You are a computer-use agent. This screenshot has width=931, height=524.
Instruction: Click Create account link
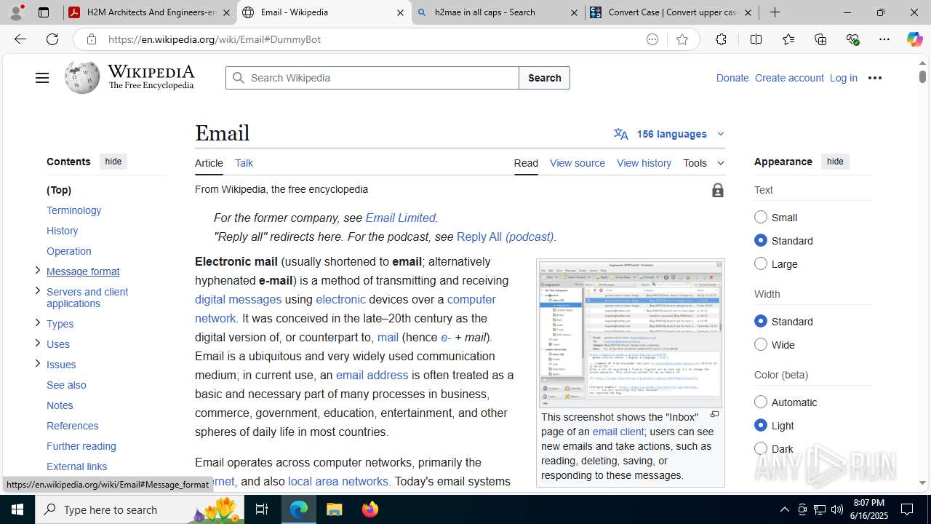(x=789, y=78)
